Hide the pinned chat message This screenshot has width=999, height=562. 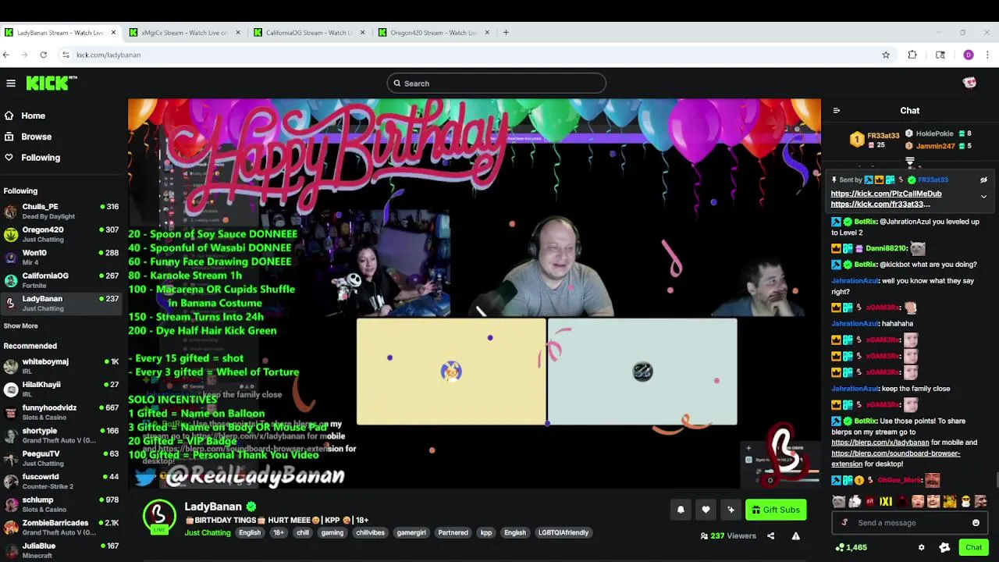click(x=983, y=180)
